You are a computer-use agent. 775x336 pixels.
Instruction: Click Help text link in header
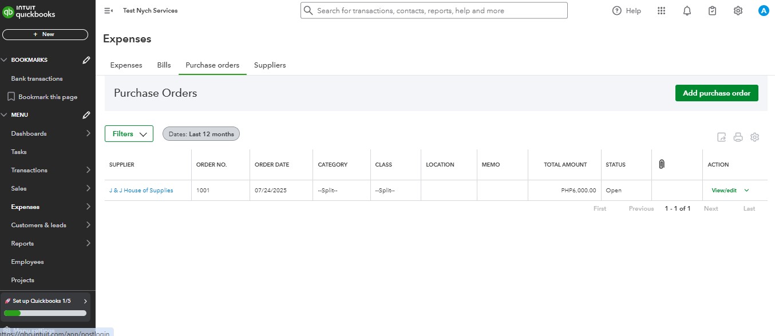coord(634,11)
